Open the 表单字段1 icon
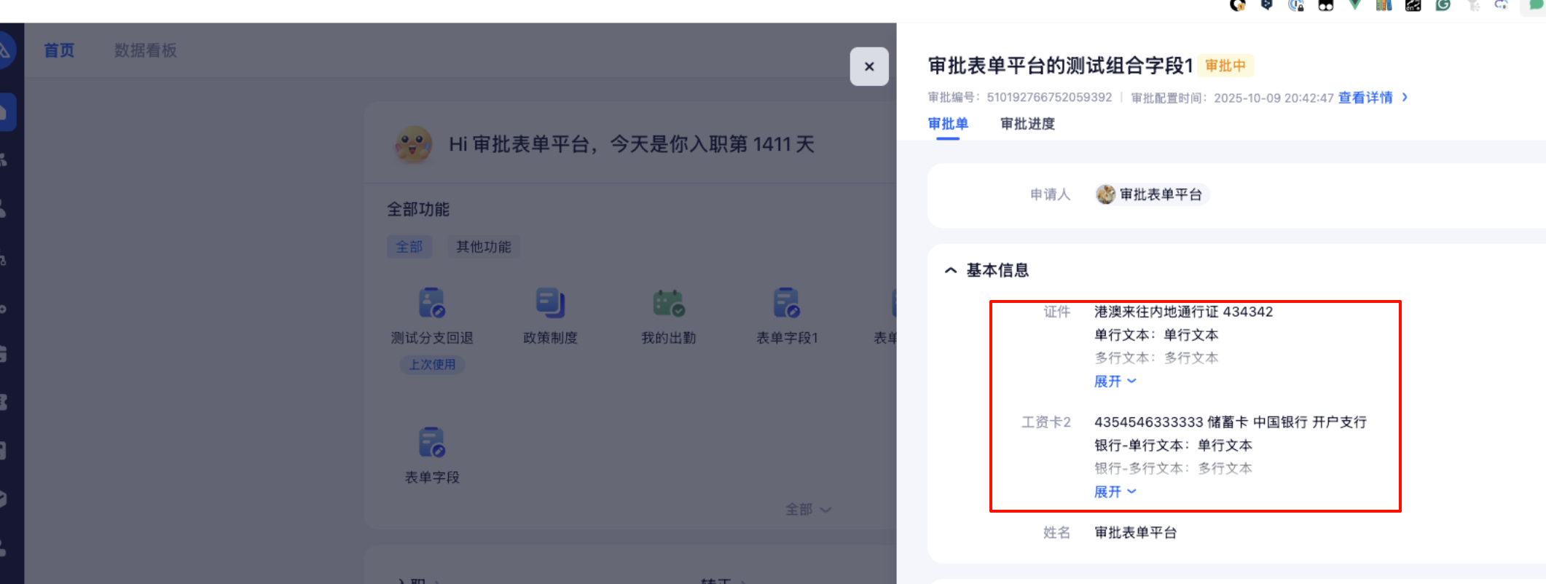 click(x=787, y=304)
